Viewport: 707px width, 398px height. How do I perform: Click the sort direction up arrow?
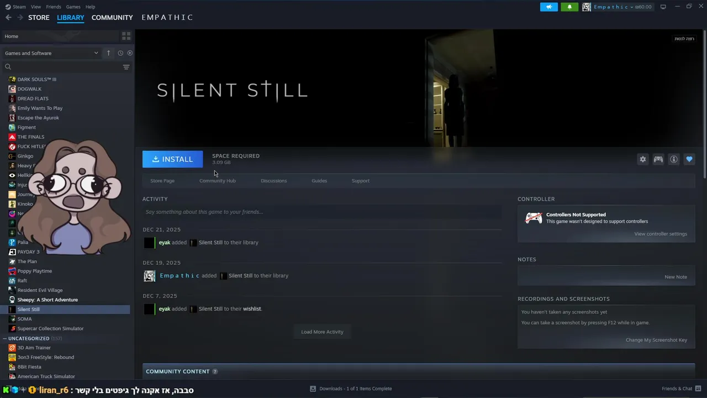point(109,53)
